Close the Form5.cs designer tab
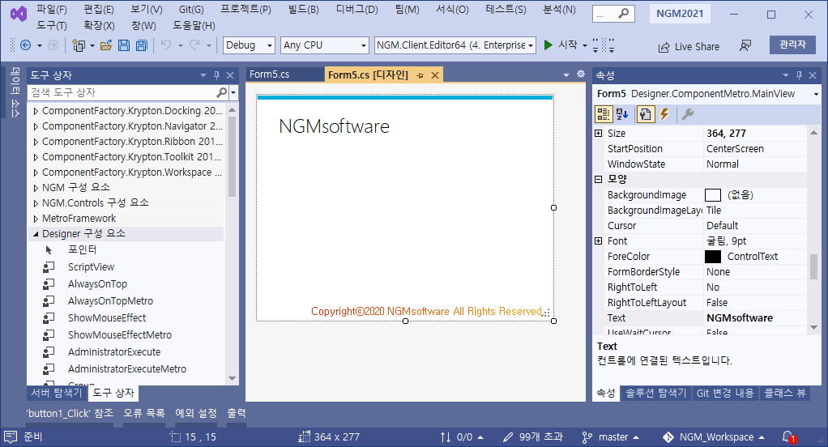Image resolution: width=828 pixels, height=447 pixels. [x=435, y=75]
